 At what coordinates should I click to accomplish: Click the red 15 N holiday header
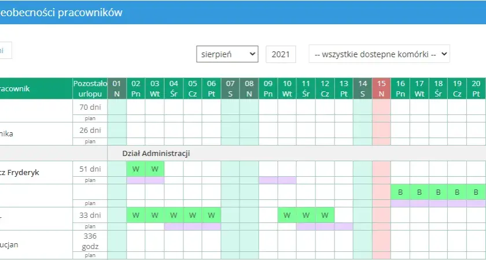click(x=381, y=88)
